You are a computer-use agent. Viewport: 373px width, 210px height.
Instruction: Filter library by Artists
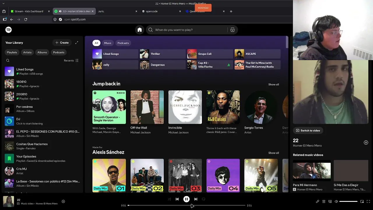tap(27, 52)
